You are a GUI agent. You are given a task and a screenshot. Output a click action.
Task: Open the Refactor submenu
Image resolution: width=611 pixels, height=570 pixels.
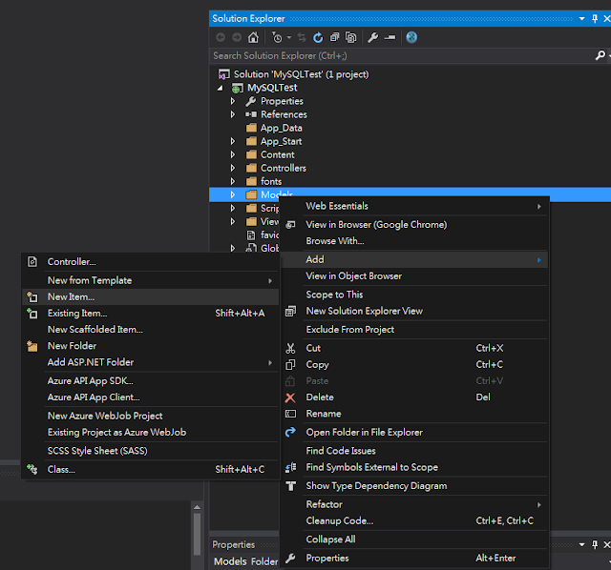pos(413,504)
